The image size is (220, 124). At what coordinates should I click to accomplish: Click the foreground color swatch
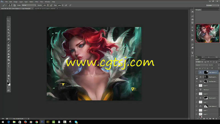[8, 83]
